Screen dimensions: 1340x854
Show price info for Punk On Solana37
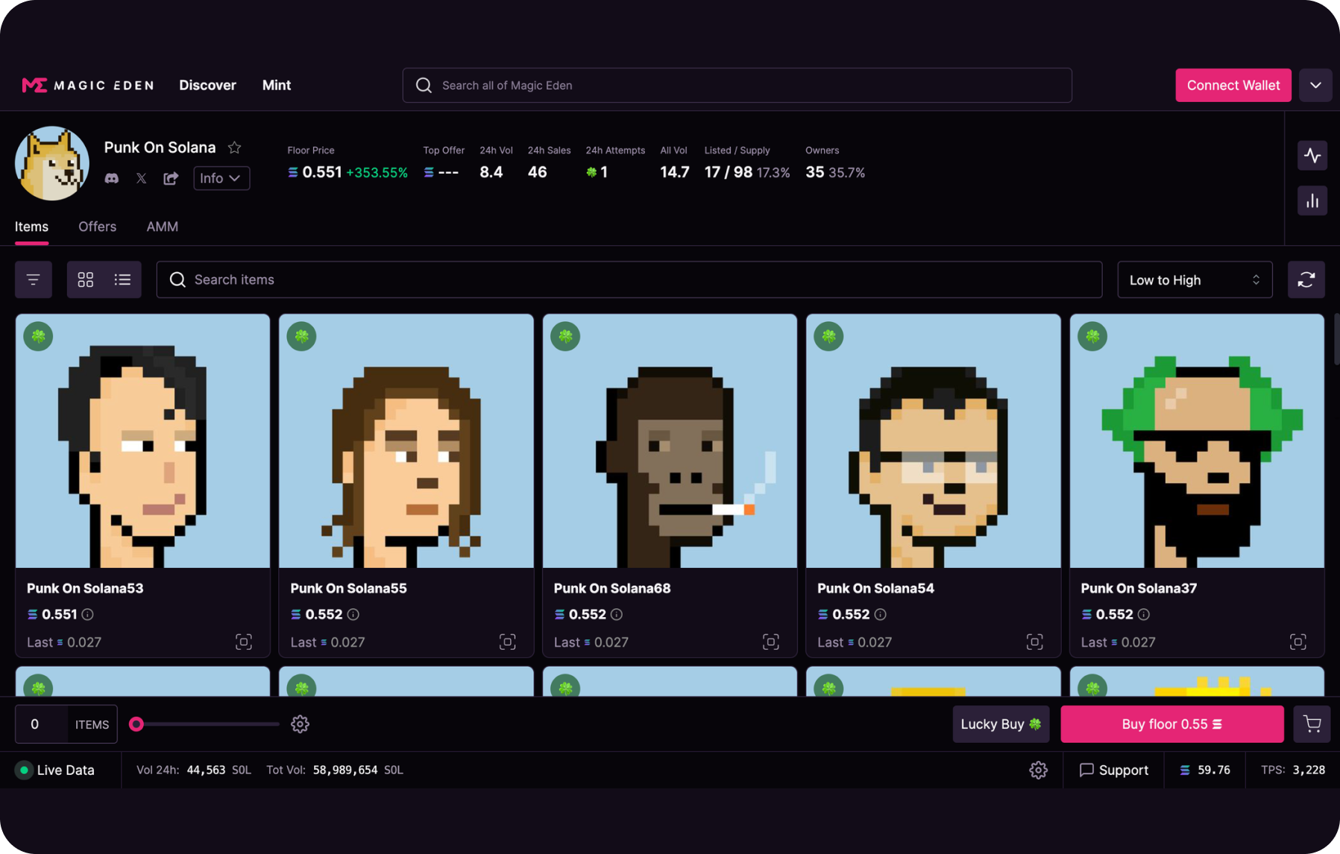1144,615
